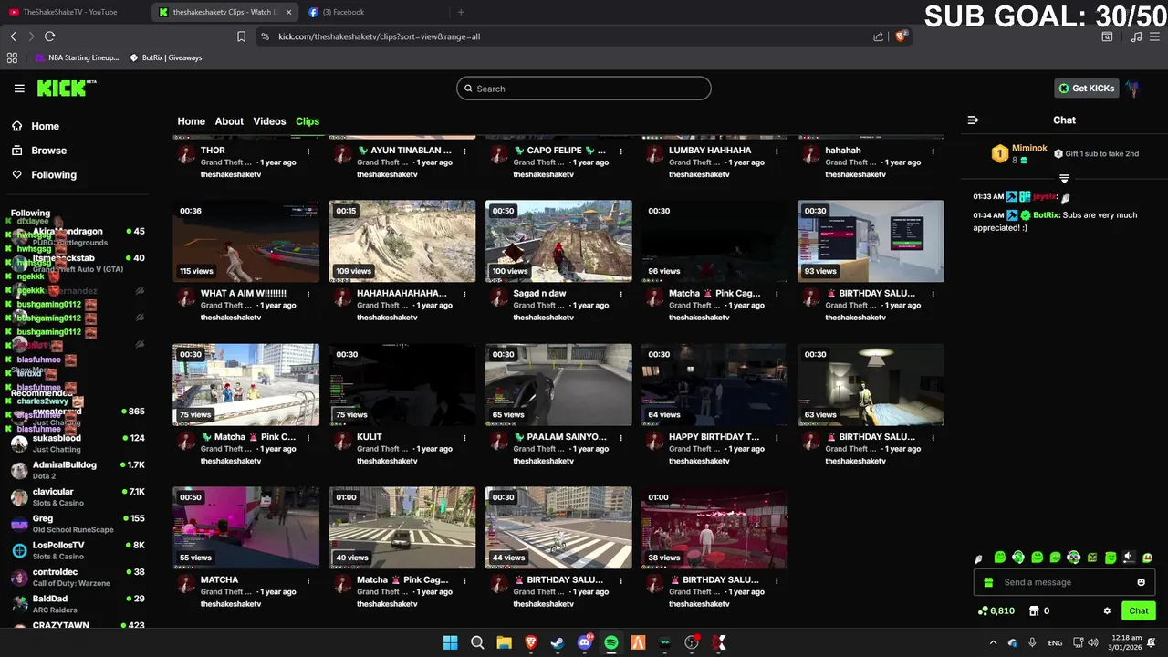Insert the speaker-mute emote
This screenshot has width=1168, height=657.
click(1129, 558)
